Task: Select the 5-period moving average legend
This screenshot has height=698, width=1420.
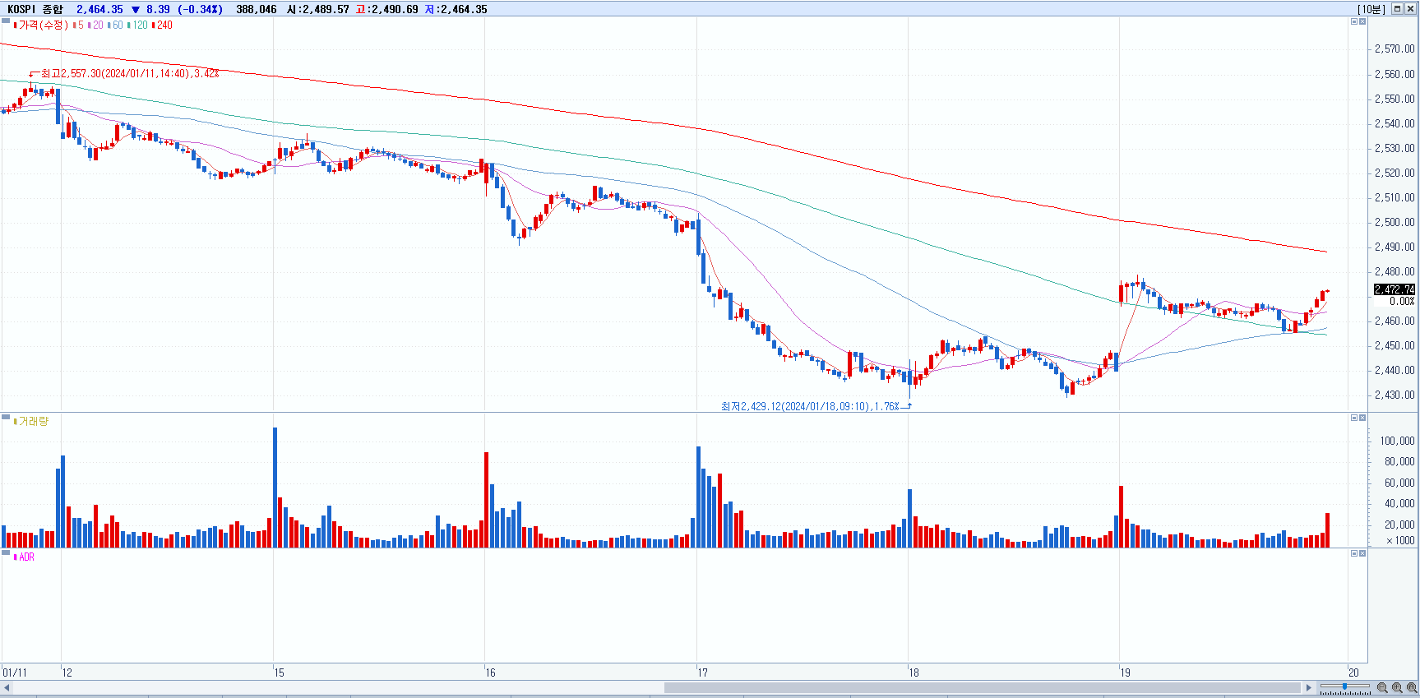Action: pyautogui.click(x=78, y=25)
